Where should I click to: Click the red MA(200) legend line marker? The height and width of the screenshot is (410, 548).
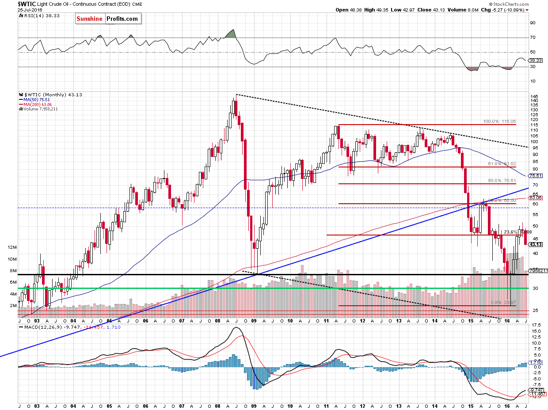coord(20,104)
